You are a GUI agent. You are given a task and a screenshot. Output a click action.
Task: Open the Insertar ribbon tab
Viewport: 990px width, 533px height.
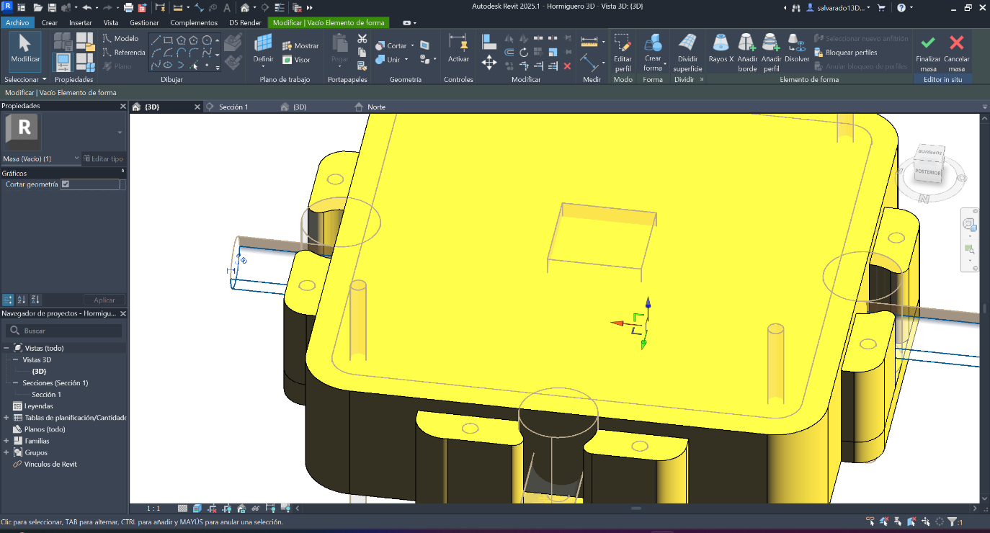80,22
